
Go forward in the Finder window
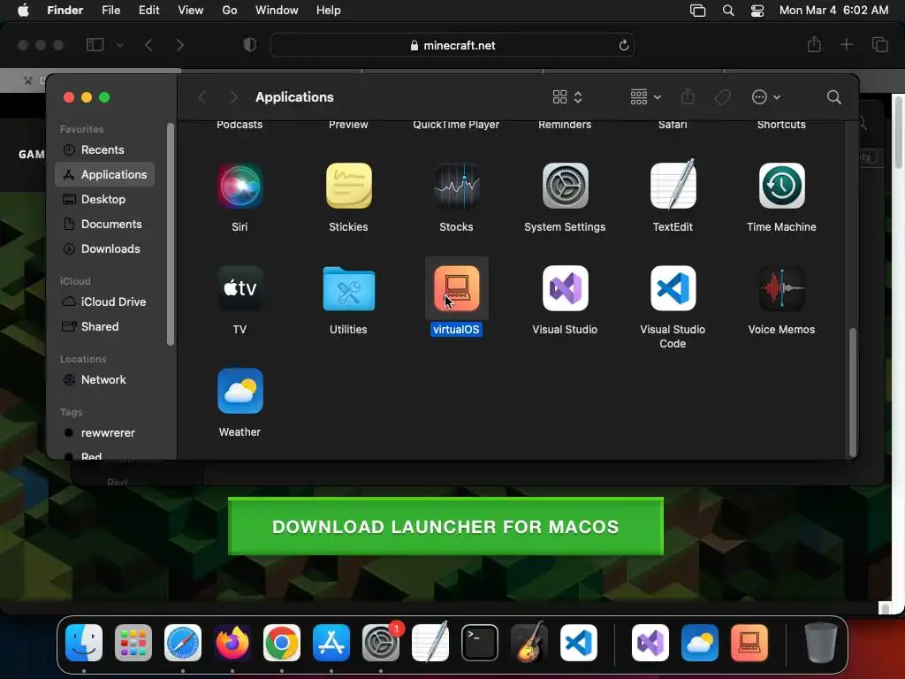[x=233, y=97]
